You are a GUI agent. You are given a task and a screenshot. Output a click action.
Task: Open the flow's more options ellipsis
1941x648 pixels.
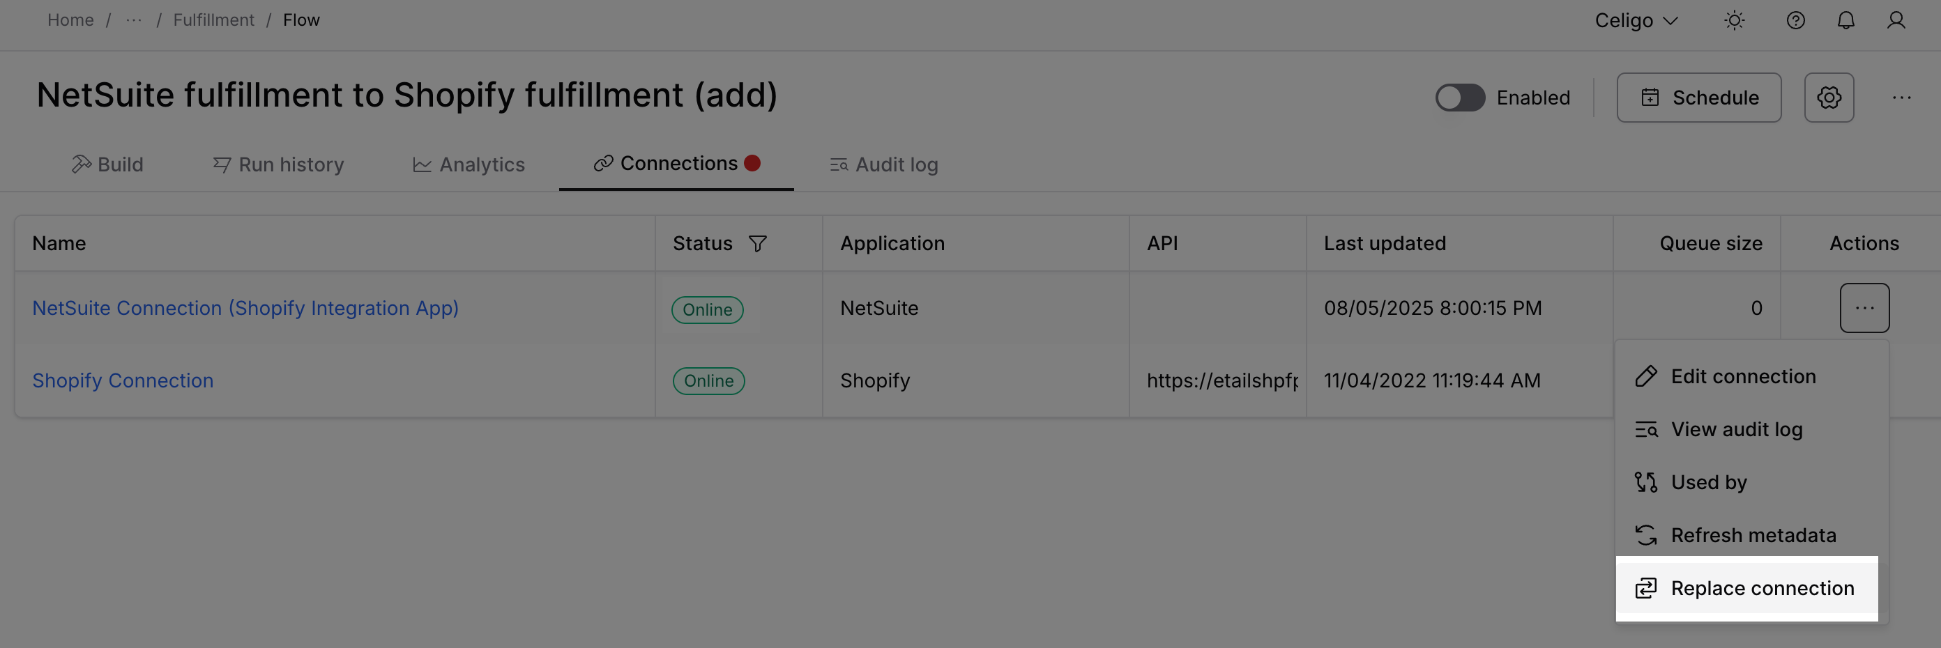pos(1902,97)
